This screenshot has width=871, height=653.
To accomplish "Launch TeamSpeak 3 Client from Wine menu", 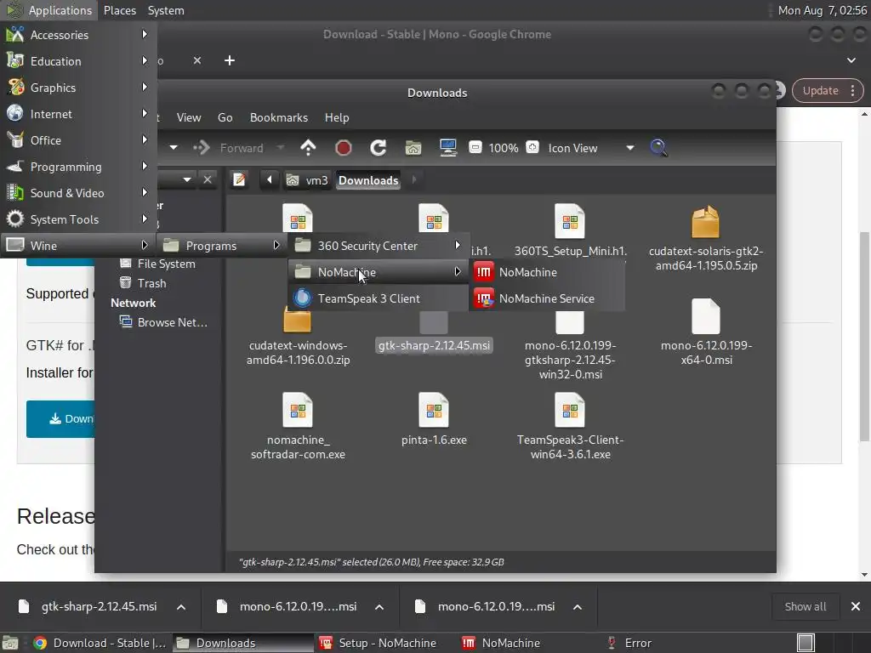I will tap(379, 298).
